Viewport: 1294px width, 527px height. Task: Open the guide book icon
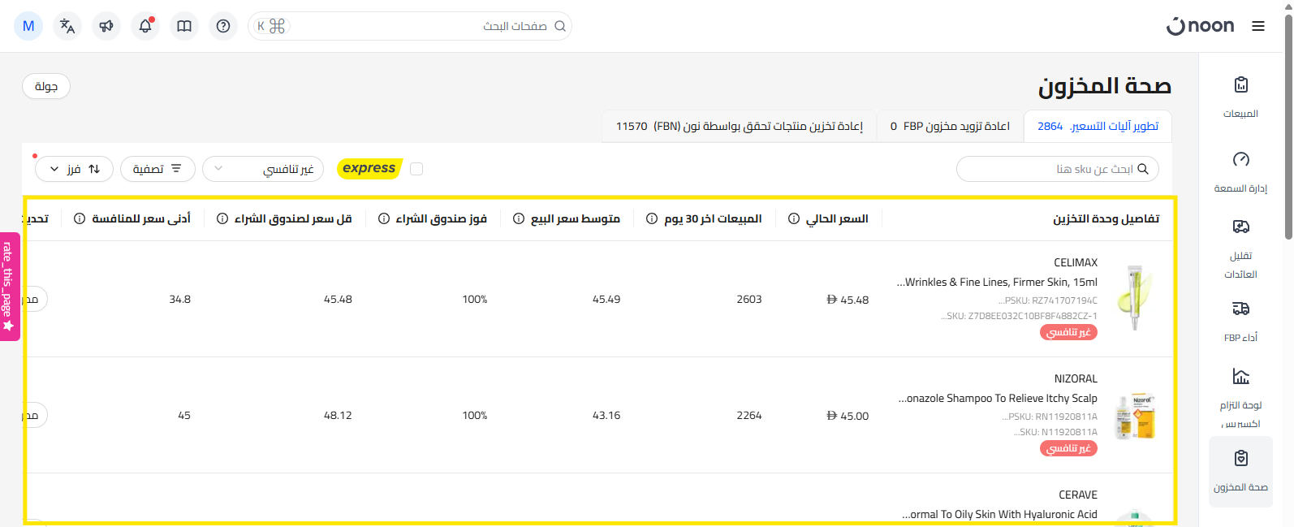(x=184, y=26)
